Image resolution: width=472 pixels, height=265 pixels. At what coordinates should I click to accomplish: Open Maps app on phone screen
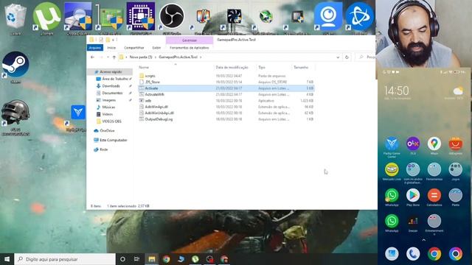tap(434, 146)
